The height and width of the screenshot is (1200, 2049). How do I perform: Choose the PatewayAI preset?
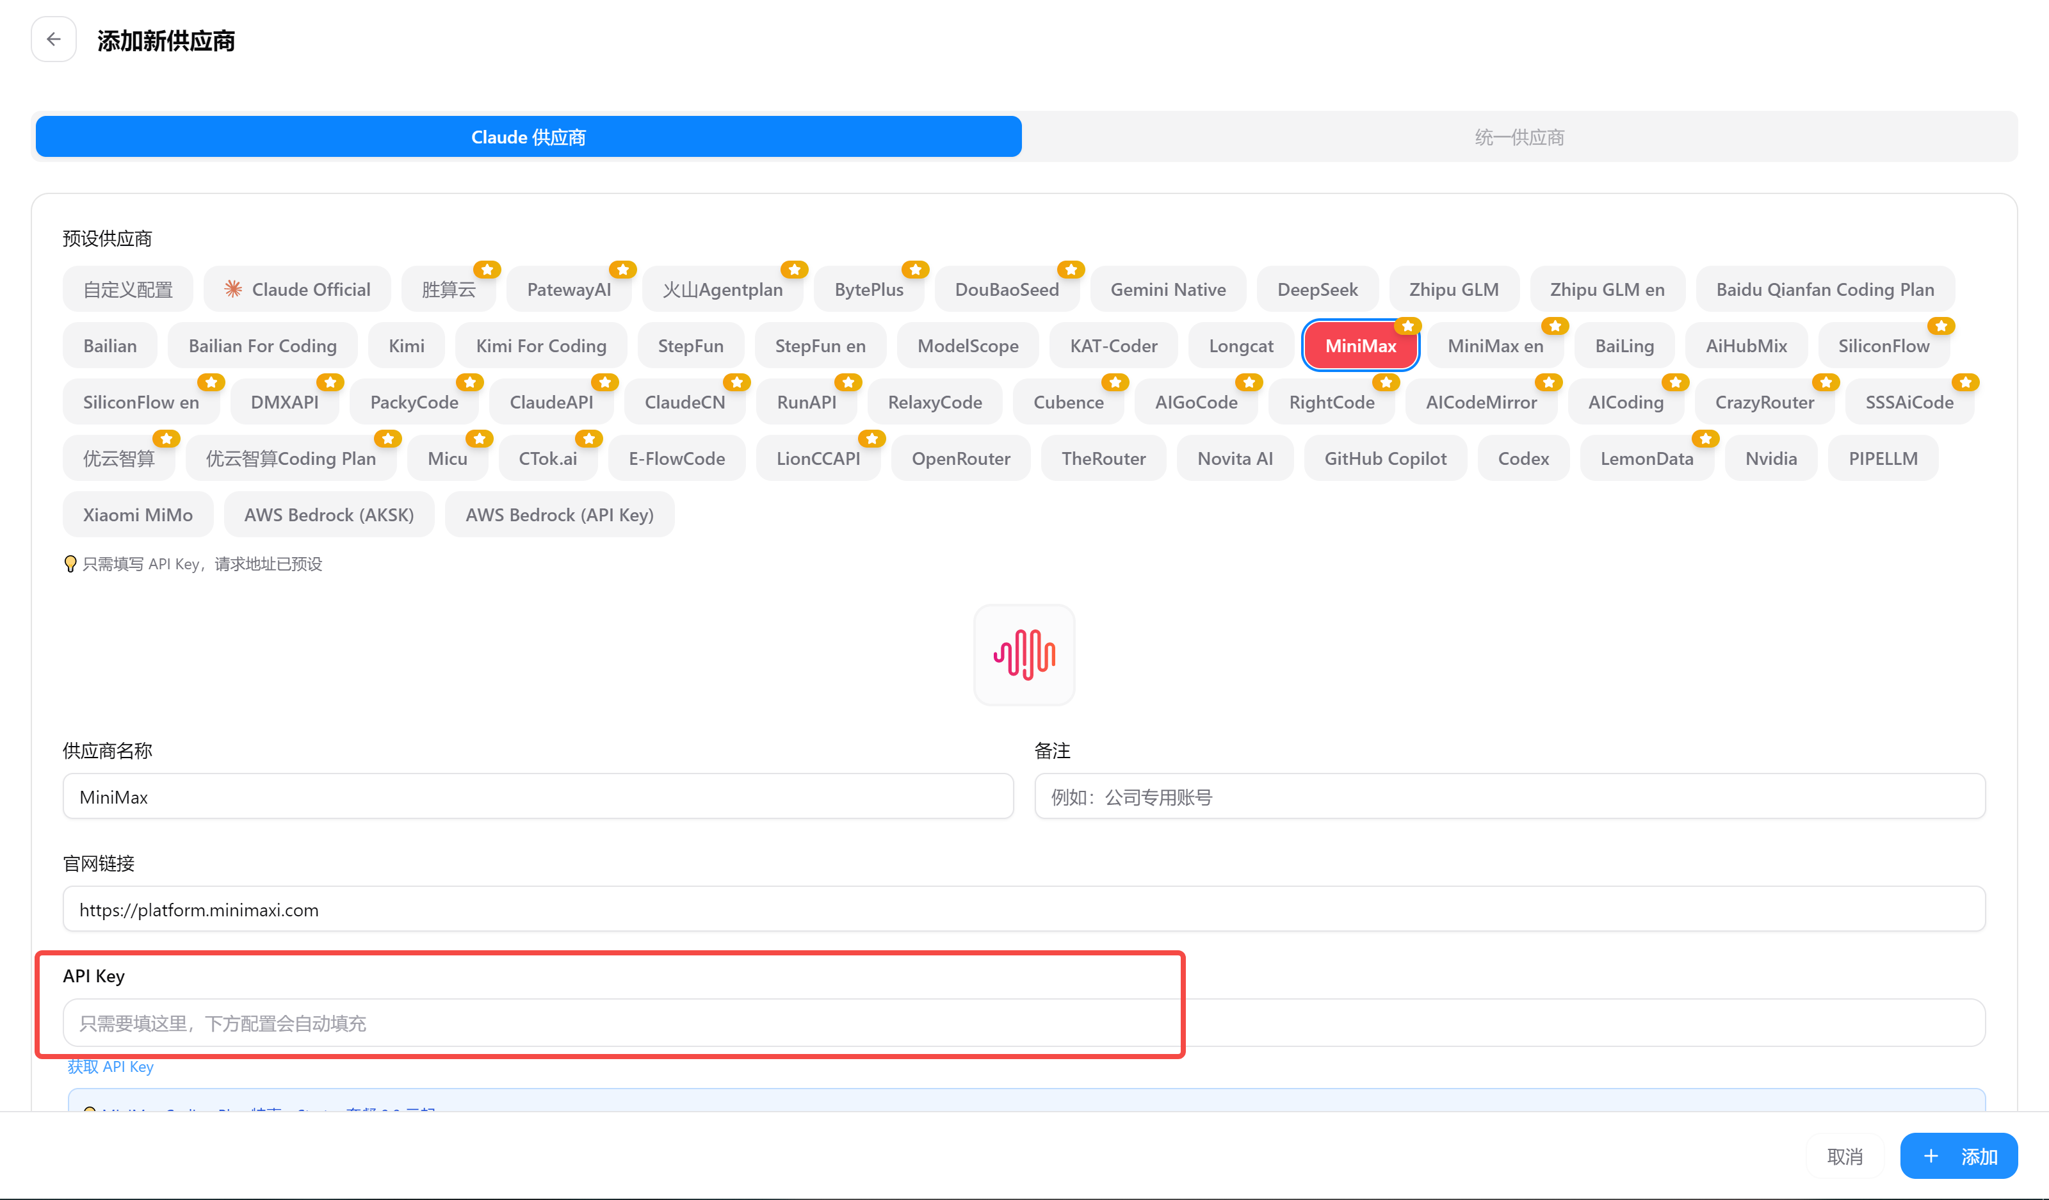coord(569,289)
